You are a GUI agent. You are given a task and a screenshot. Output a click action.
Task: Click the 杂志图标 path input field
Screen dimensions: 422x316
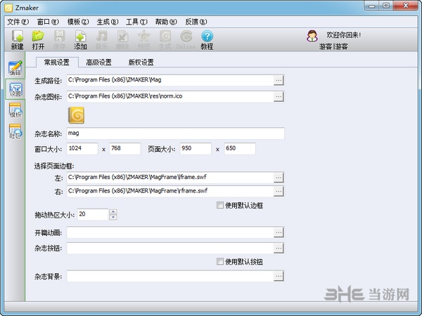pos(170,96)
